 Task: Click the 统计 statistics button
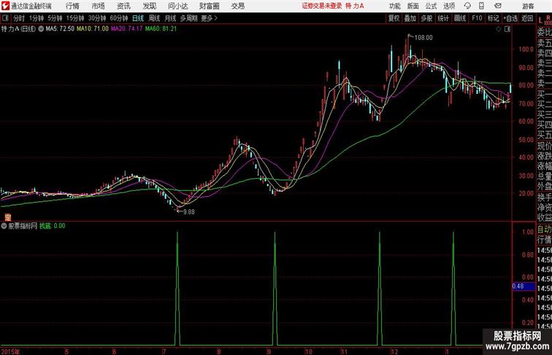[x=443, y=18]
